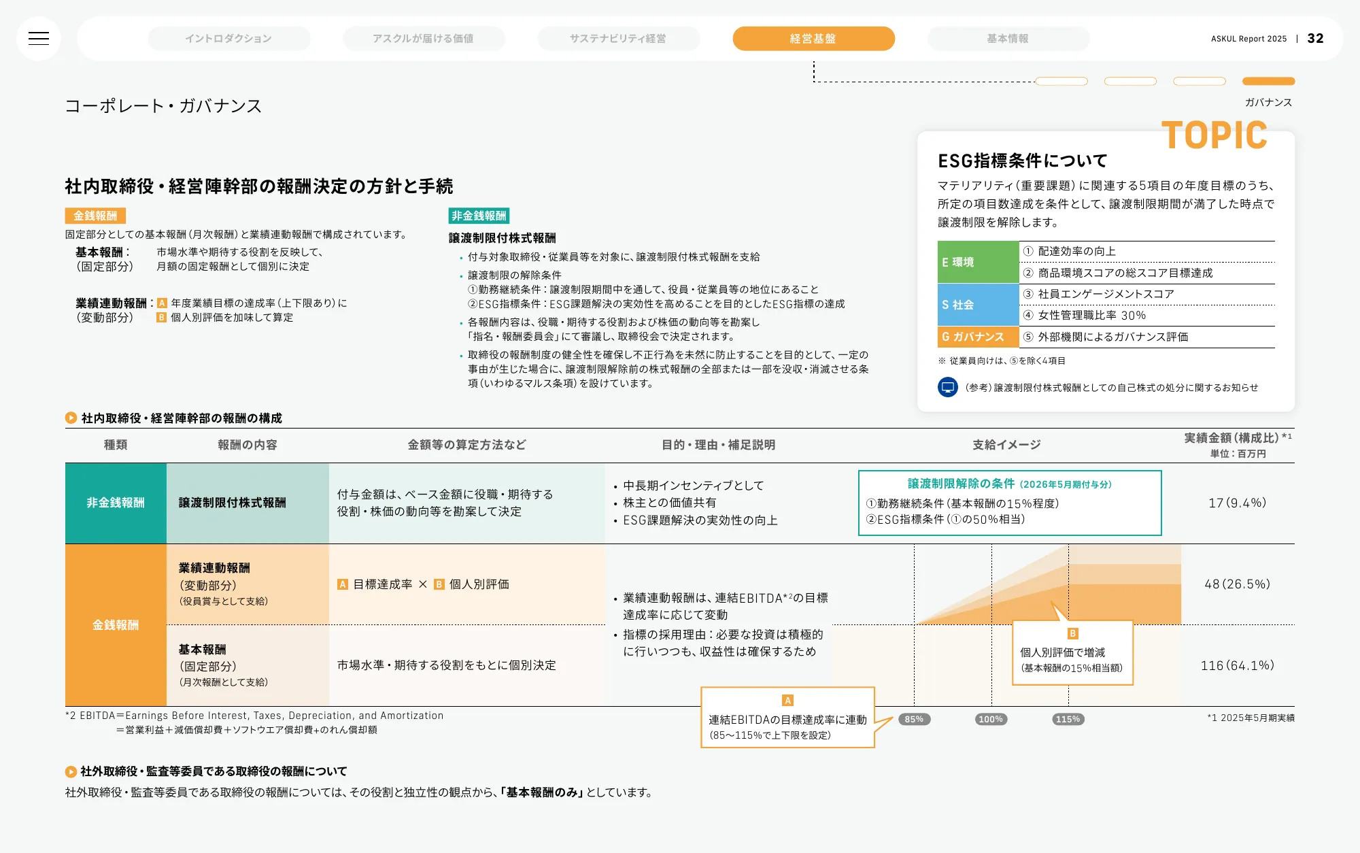The height and width of the screenshot is (853, 1360).
Task: Click ESG item ① 配達効率の向上
Action: coord(1070,251)
